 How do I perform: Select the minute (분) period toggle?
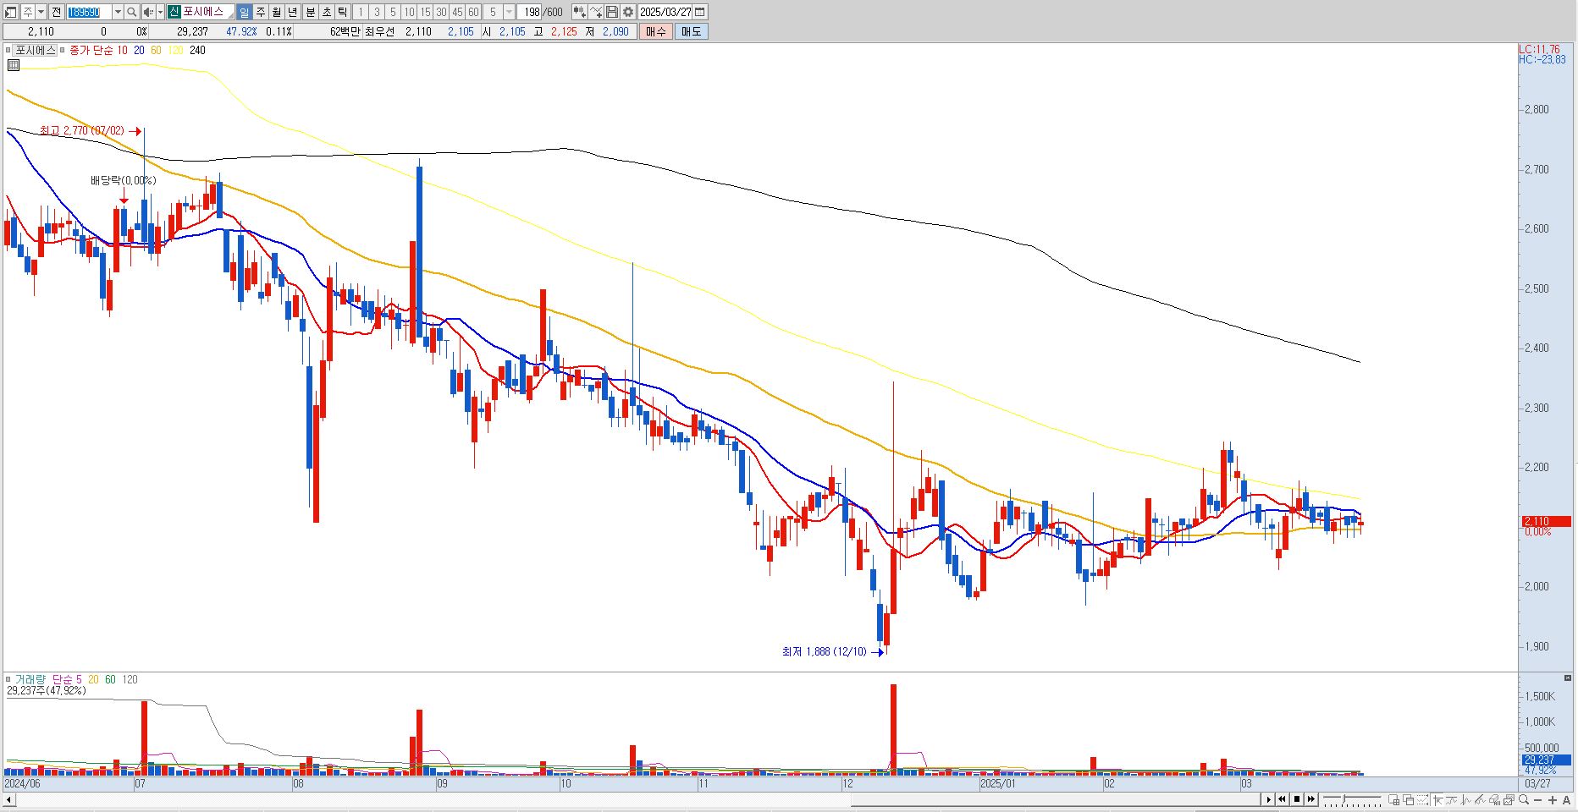[x=309, y=12]
